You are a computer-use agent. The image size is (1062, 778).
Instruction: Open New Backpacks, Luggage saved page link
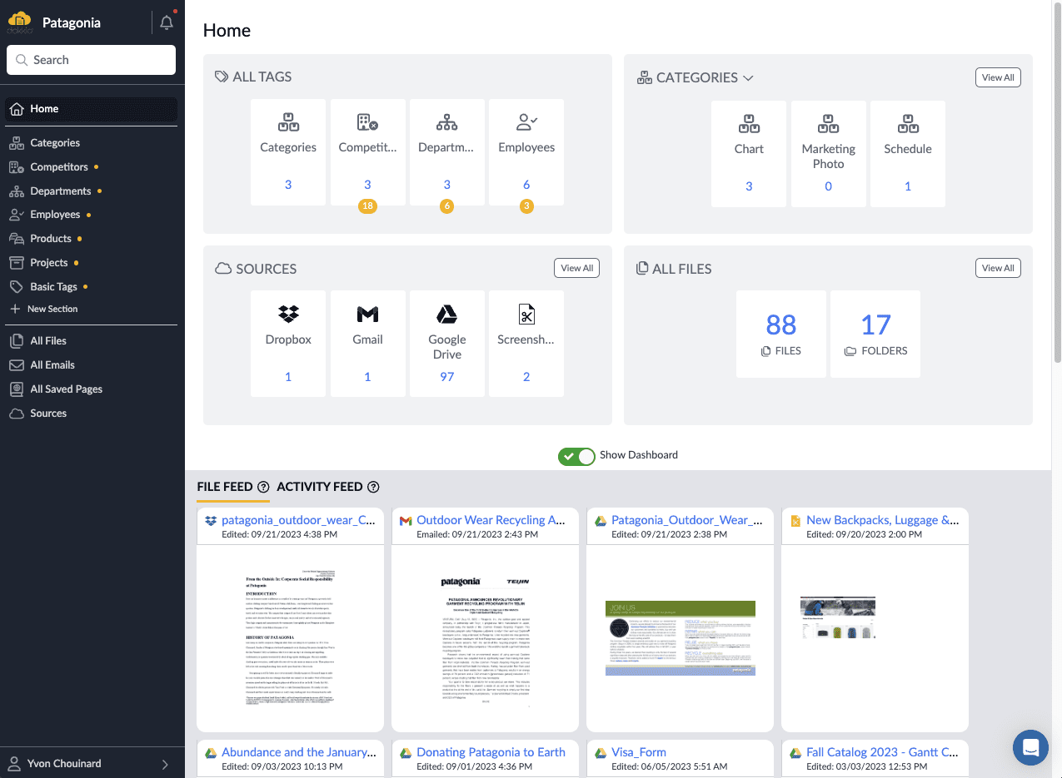(x=883, y=520)
